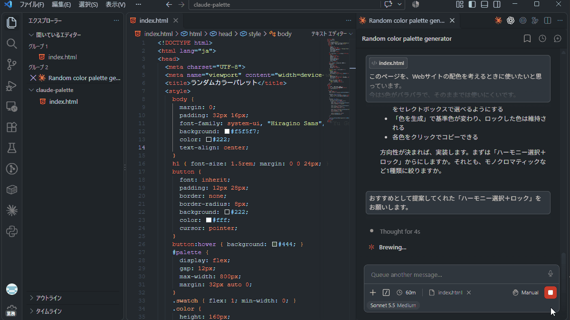This screenshot has height=320, width=570.
Task: Split the editor to the right
Action: coord(548,20)
